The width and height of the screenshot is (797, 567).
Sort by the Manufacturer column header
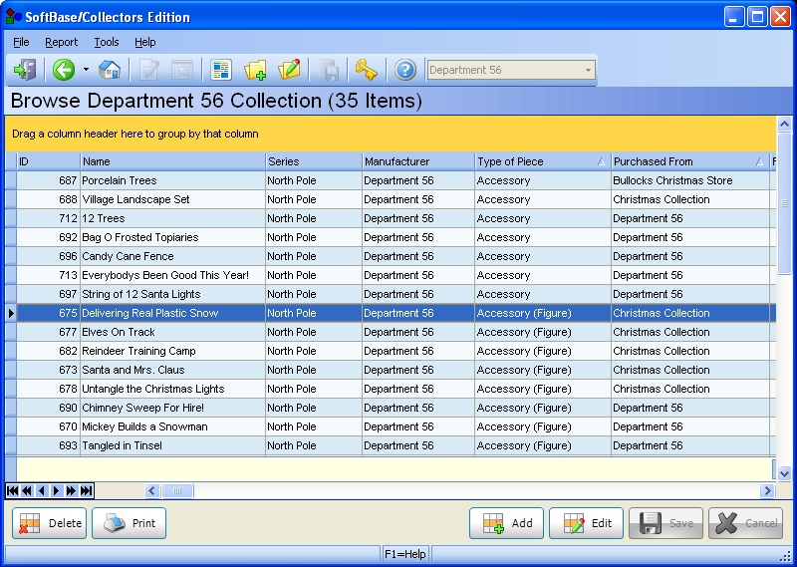click(417, 161)
